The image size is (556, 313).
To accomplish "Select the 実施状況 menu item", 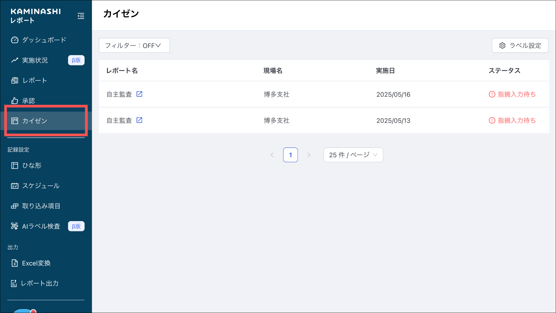I will (x=35, y=60).
